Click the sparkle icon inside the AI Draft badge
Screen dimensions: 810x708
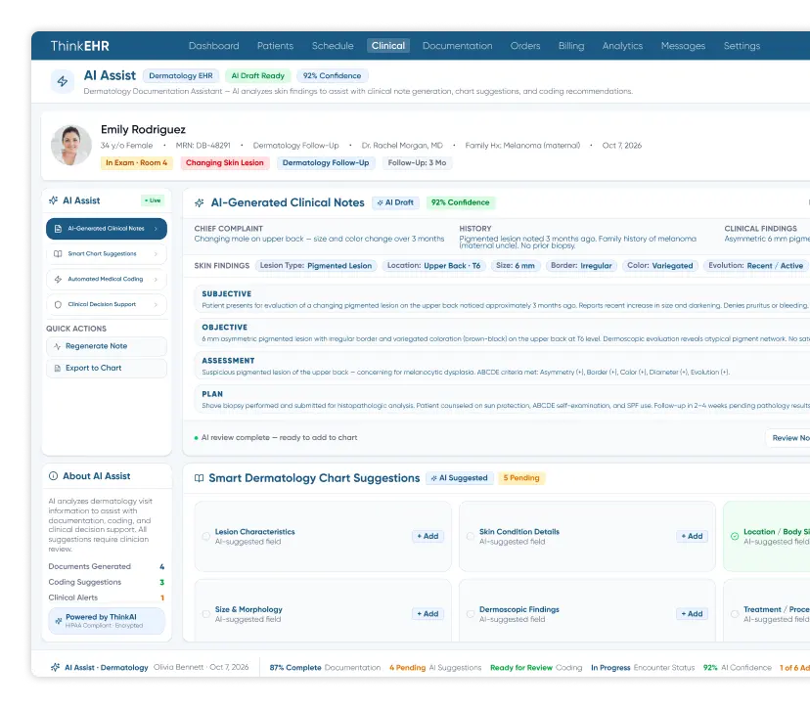[380, 203]
